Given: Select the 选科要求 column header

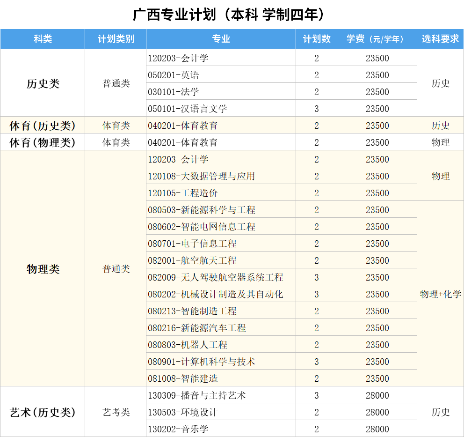Looking at the screenshot, I should click(440, 39).
